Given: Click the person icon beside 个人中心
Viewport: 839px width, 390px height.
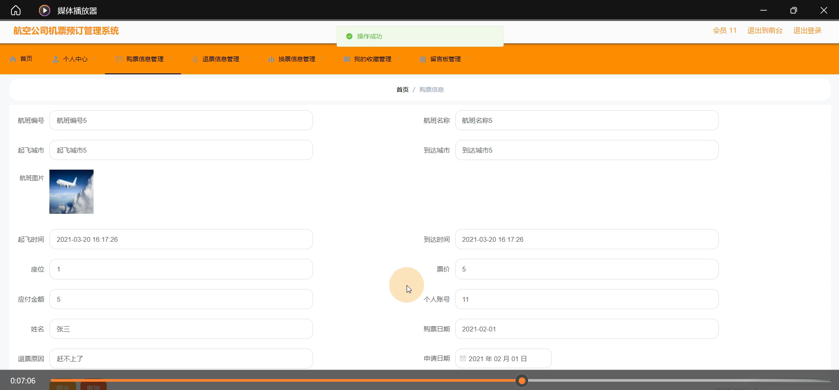Looking at the screenshot, I should pyautogui.click(x=56, y=59).
